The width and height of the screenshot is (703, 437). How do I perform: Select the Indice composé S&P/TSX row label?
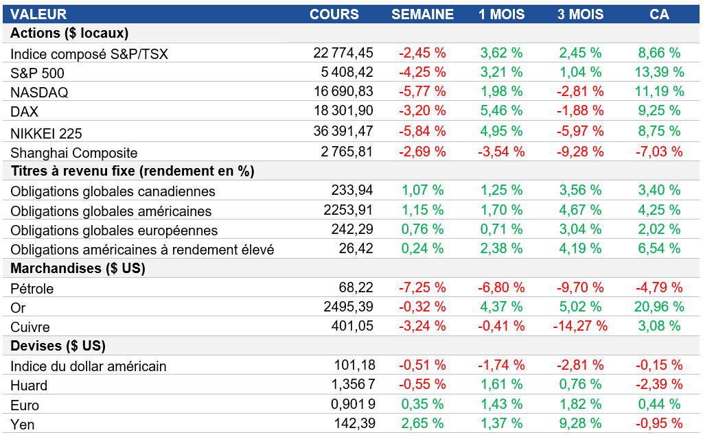coord(89,54)
